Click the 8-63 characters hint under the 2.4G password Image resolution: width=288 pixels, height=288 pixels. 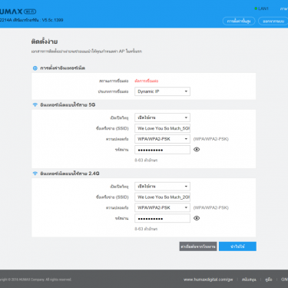(x=146, y=229)
